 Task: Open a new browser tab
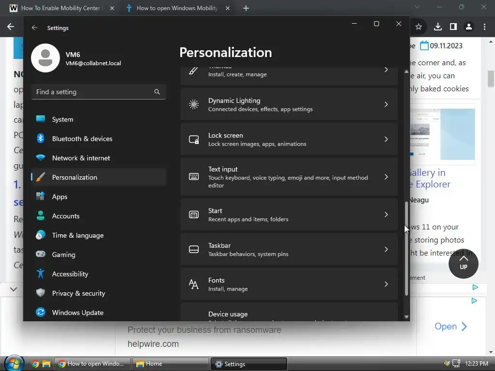(246, 8)
